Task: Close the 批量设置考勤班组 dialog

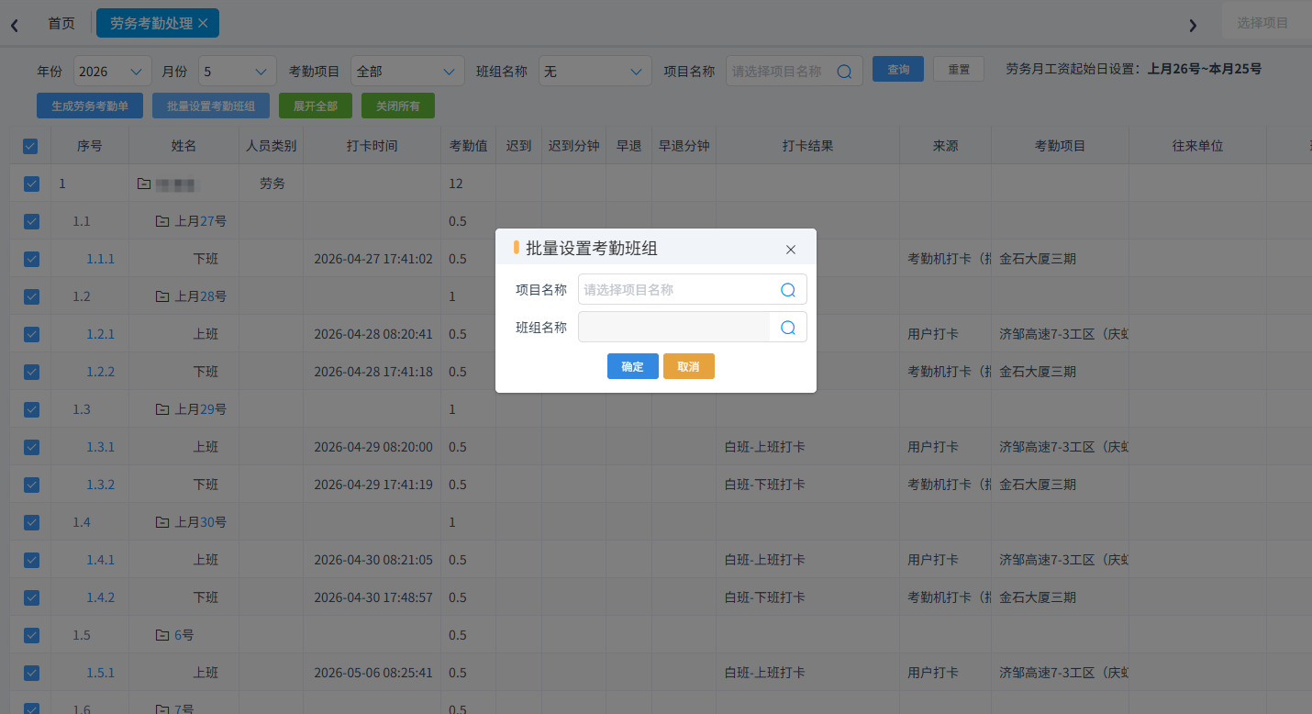Action: tap(791, 250)
